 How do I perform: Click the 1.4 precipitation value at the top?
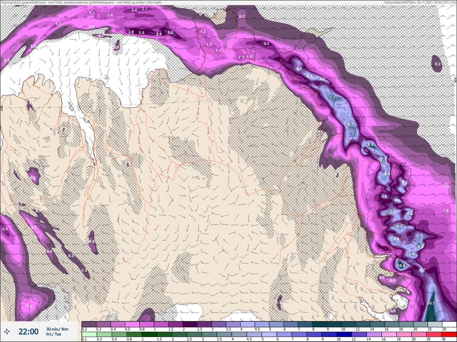pos(110,15)
